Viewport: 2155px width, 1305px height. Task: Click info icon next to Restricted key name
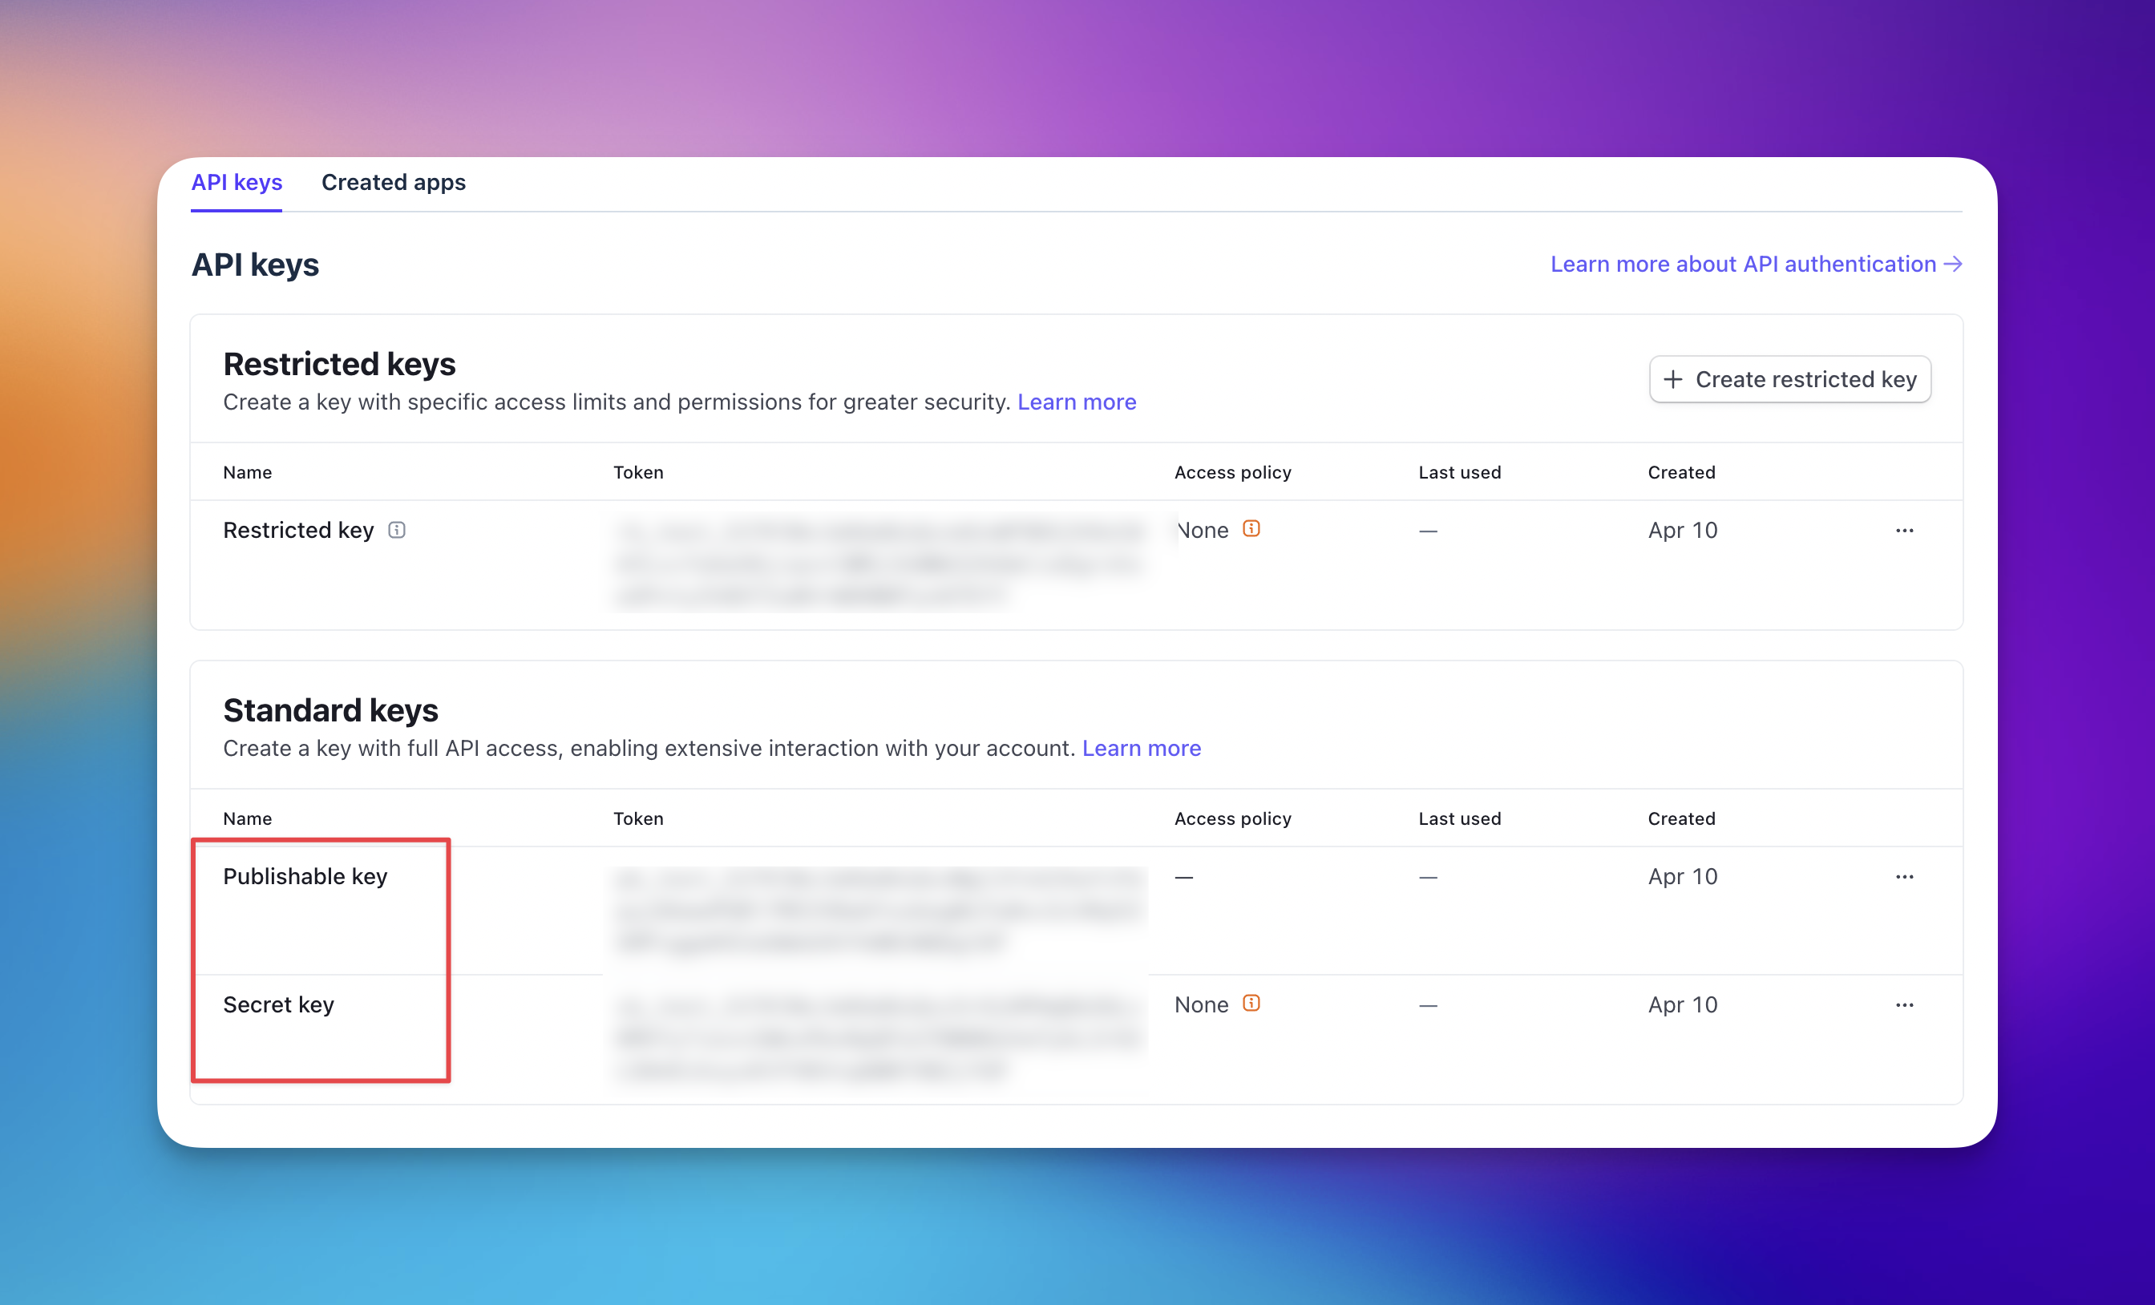coord(397,530)
